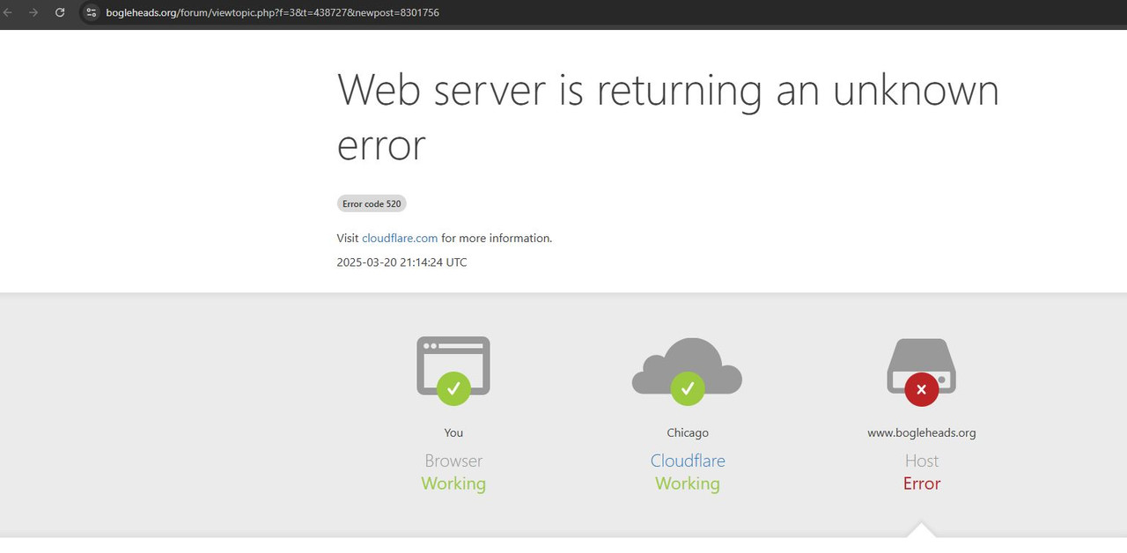
Task: Click the bogleheads.org URL in address bar
Action: [x=272, y=12]
